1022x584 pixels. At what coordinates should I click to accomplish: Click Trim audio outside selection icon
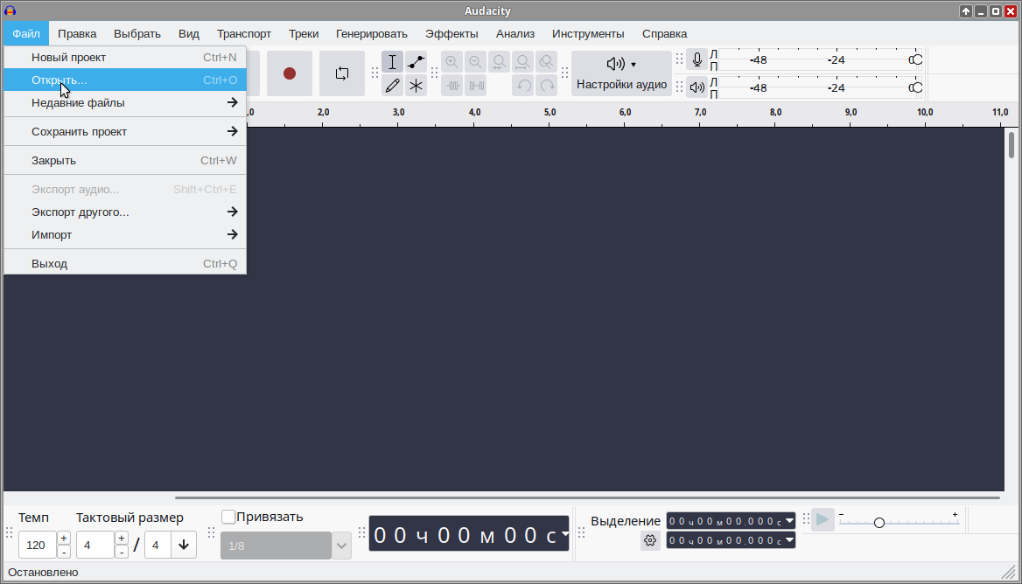[452, 86]
